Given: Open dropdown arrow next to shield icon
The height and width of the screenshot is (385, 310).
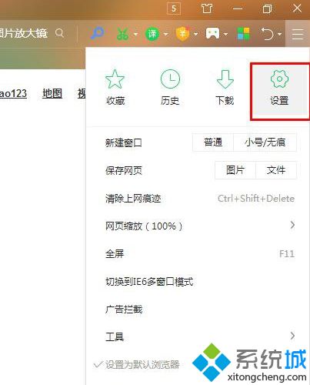Looking at the screenshot, I should click(196, 34).
